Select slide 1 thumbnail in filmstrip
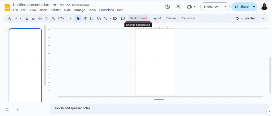Image resolution: width=272 pixels, height=116 pixels. click(25, 65)
